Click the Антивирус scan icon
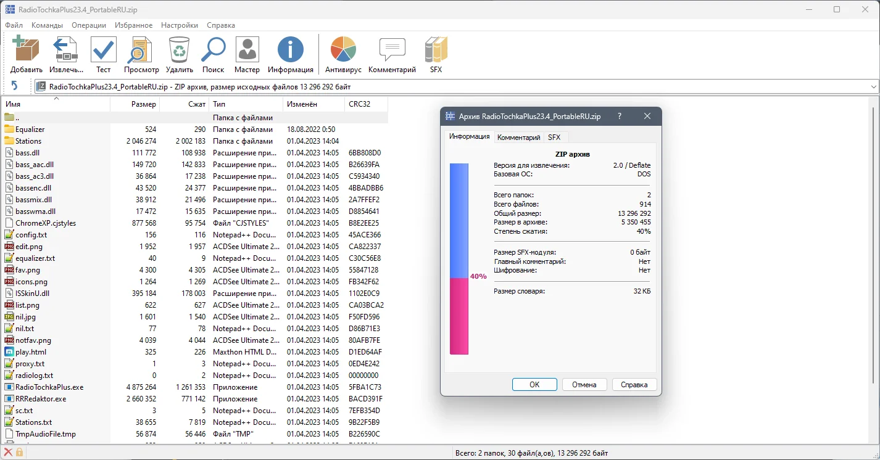 [x=343, y=51]
